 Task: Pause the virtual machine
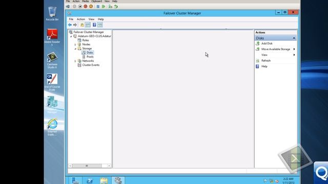click(98, 7)
